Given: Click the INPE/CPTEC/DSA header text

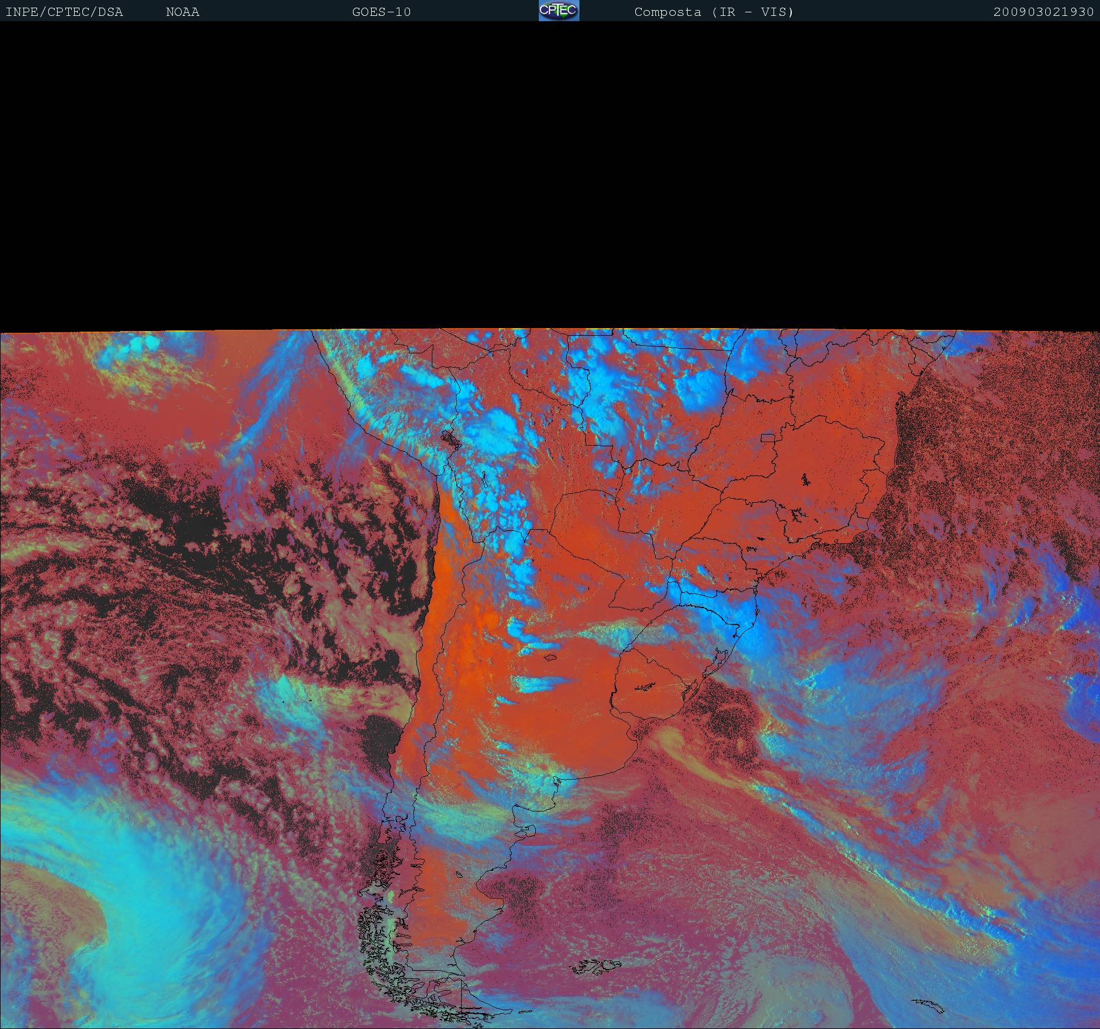Looking at the screenshot, I should click(x=64, y=12).
